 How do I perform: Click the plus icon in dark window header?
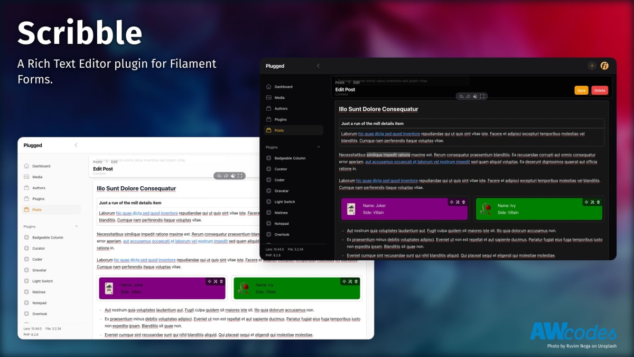click(592, 66)
